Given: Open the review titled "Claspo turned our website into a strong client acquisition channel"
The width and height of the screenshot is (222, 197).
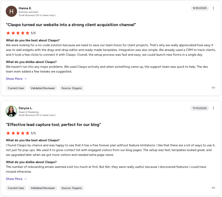Looking at the screenshot, I should coord(71,25).
